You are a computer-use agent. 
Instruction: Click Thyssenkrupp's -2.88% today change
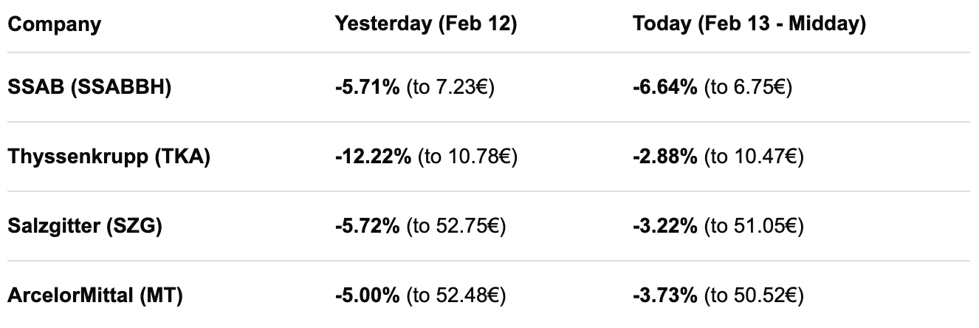[x=665, y=157]
